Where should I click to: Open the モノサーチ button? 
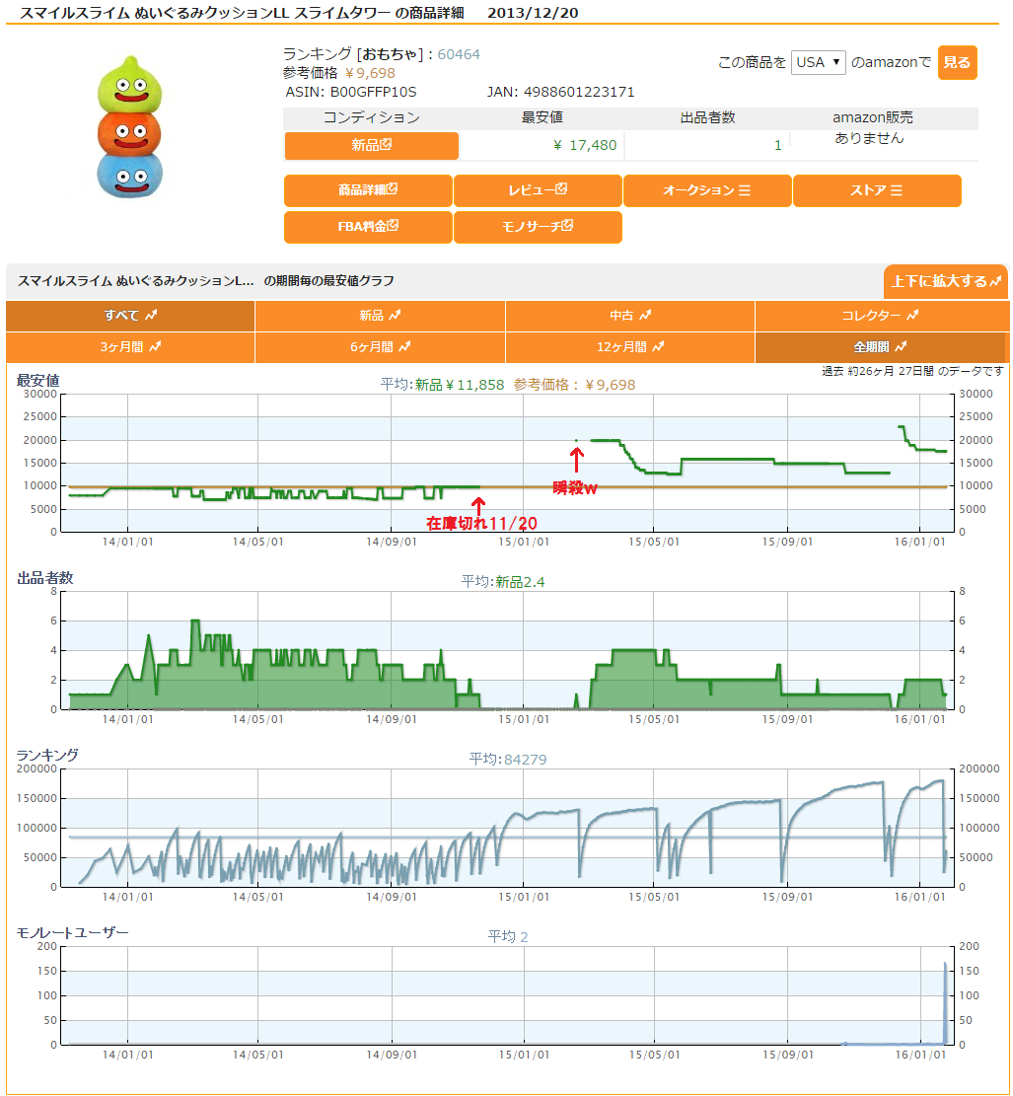[x=538, y=227]
